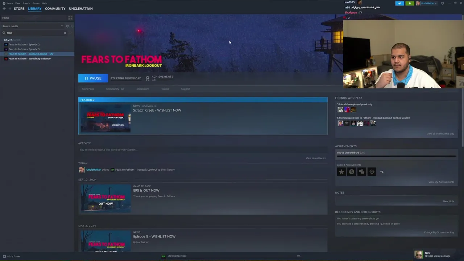The image size is (464, 261).
Task: Click Change My Screenshot Key
Action: click(x=439, y=232)
